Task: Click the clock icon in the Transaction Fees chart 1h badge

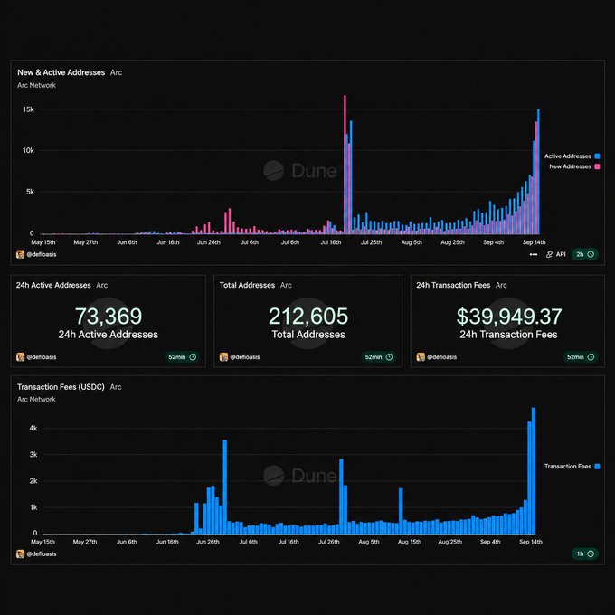Action: [x=591, y=553]
